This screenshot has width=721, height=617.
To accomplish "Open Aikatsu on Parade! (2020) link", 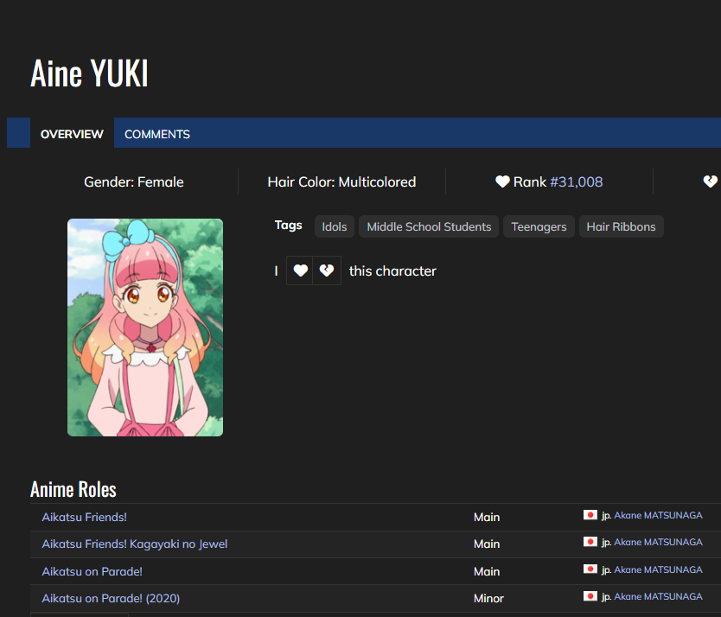I will pyautogui.click(x=111, y=598).
